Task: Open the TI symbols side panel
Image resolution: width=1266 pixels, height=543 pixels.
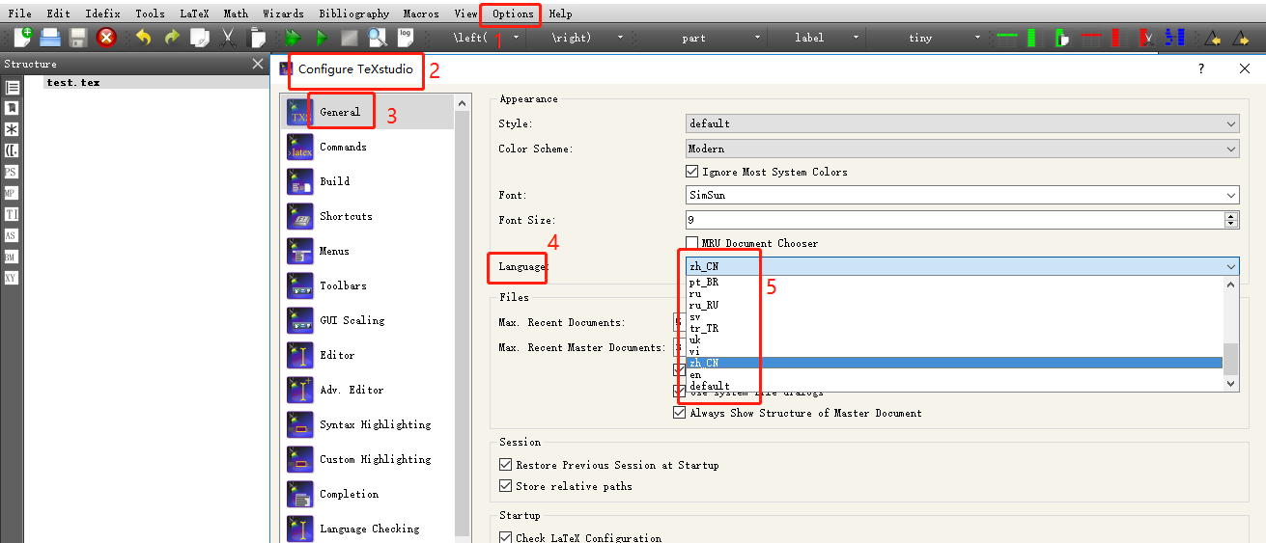Action: click(12, 214)
